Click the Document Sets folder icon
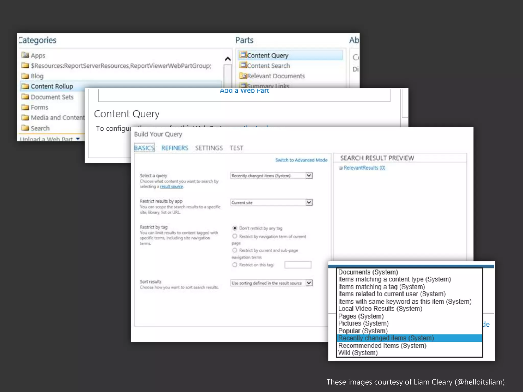Image resolution: width=523 pixels, height=392 pixels. point(25,97)
